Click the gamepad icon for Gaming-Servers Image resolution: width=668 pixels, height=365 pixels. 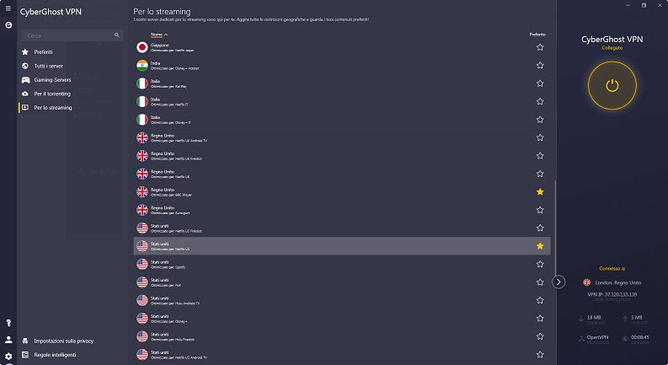pos(25,80)
